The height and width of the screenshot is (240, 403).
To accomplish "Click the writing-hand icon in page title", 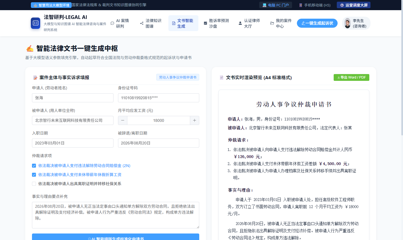I will click(x=30, y=49).
